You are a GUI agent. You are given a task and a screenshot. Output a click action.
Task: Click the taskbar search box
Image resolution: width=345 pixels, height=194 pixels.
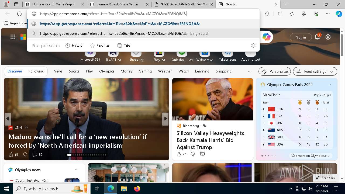point(51,189)
